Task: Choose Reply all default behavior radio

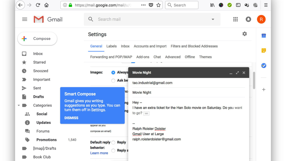Action: pyautogui.click(x=113, y=150)
